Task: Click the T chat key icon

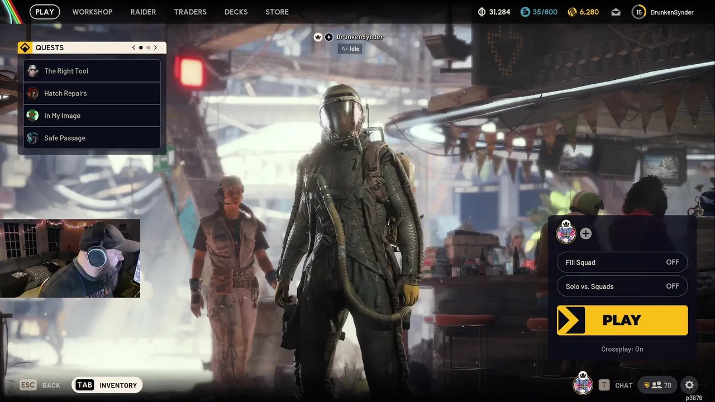Action: click(604, 385)
